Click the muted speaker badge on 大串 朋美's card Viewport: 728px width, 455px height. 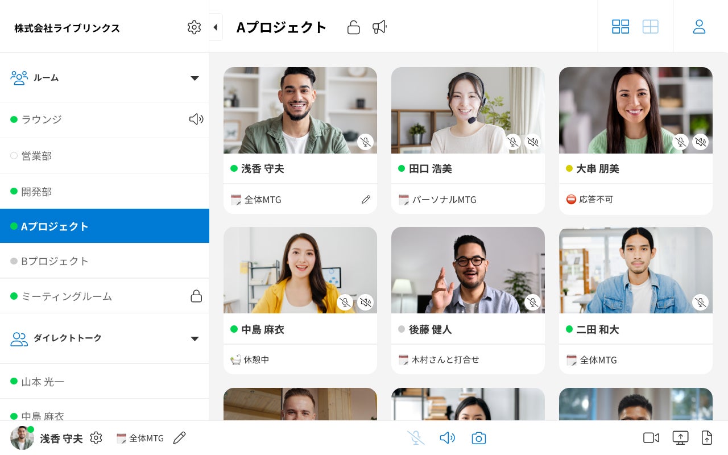pos(701,142)
